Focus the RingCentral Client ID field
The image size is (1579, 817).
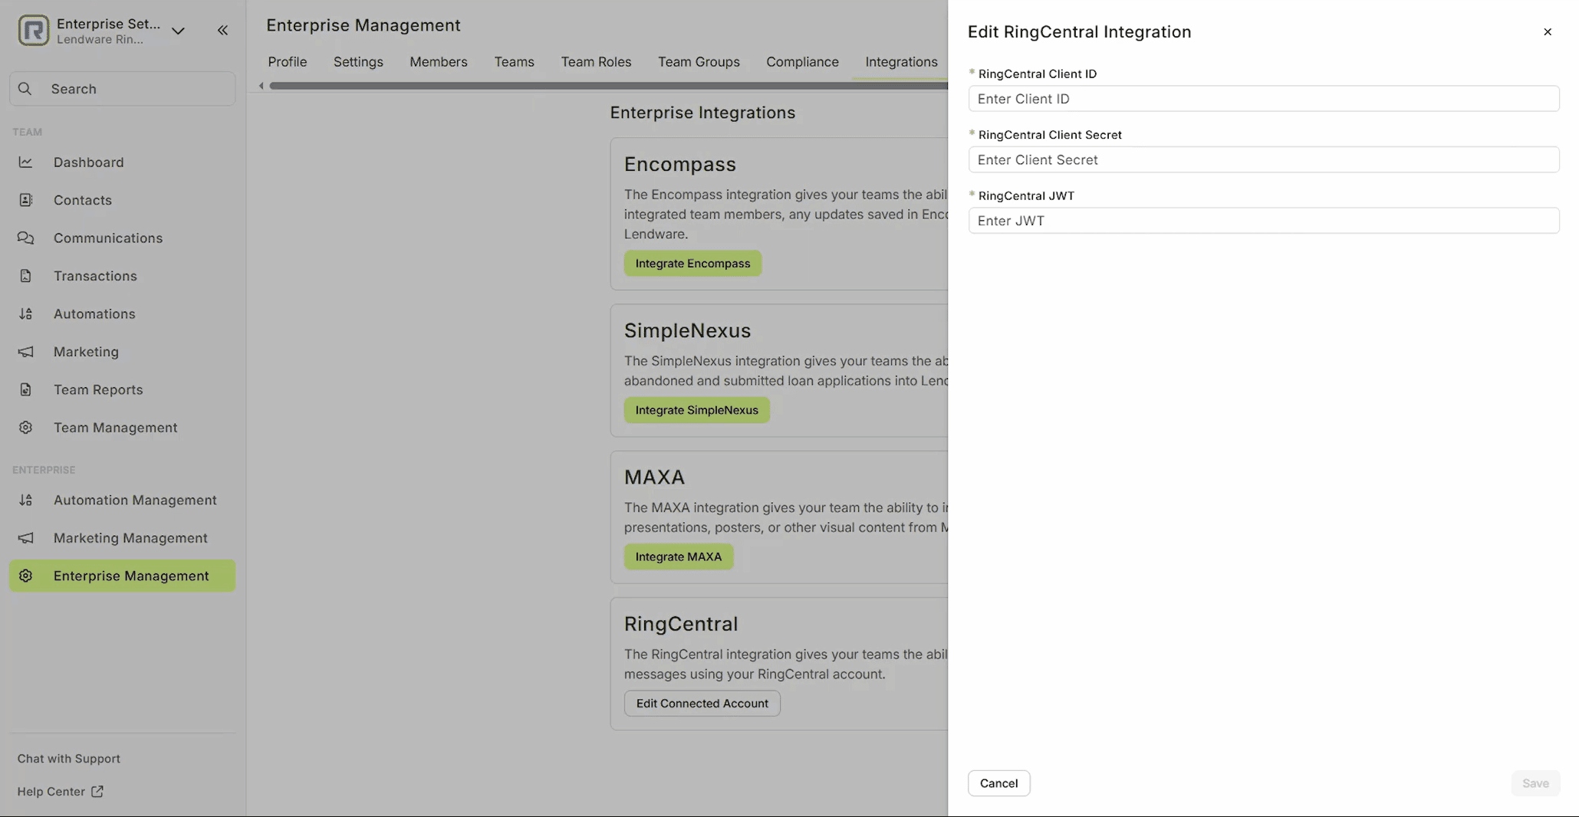(1264, 99)
